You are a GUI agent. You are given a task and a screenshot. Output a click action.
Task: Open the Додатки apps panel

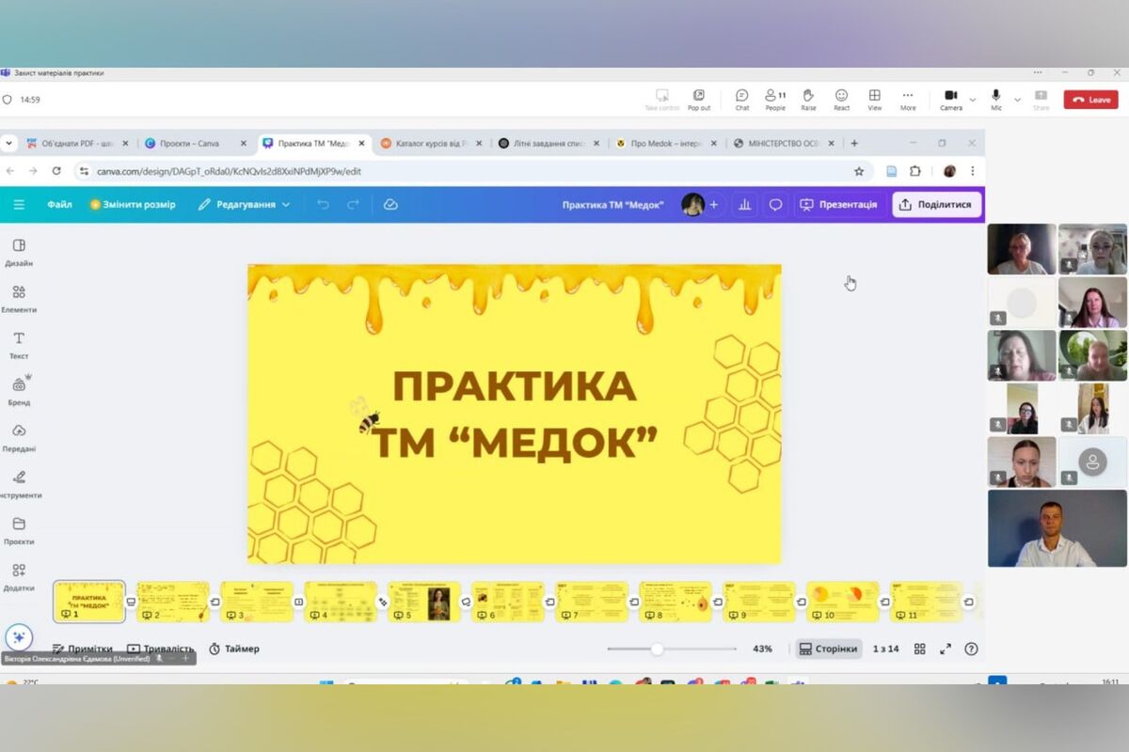point(19,575)
